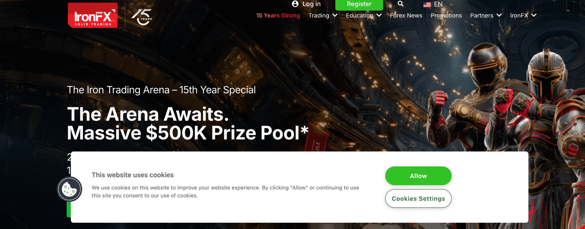The image size is (585, 229).
Task: Open the Forex News menu item
Action: (x=406, y=15)
